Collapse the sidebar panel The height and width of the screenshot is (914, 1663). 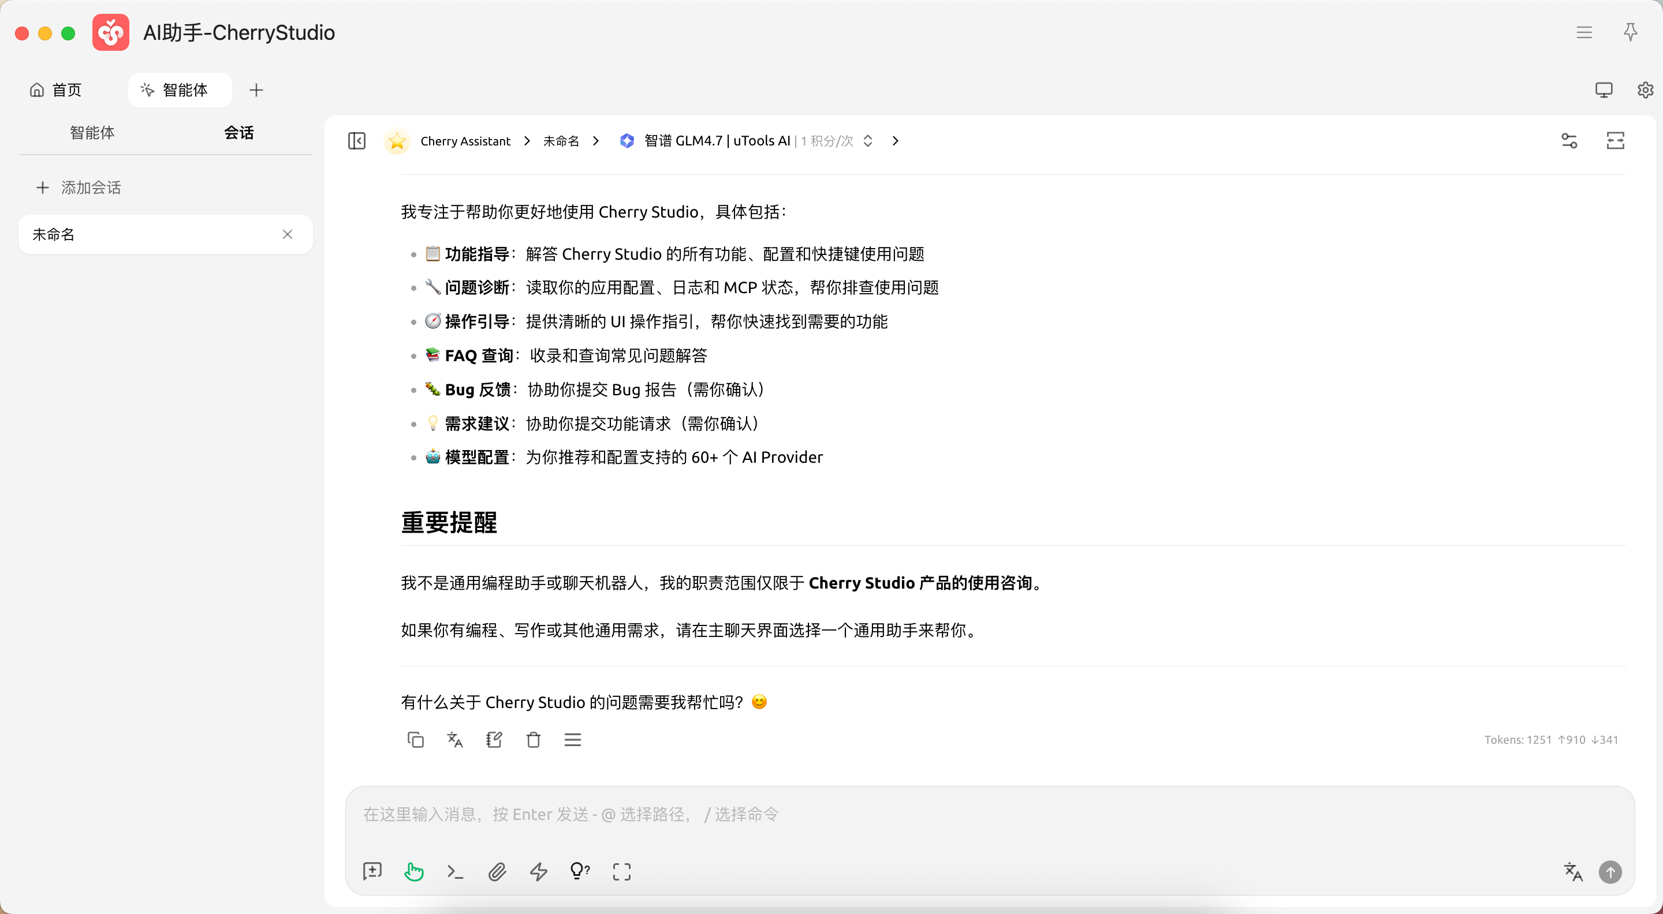[356, 141]
